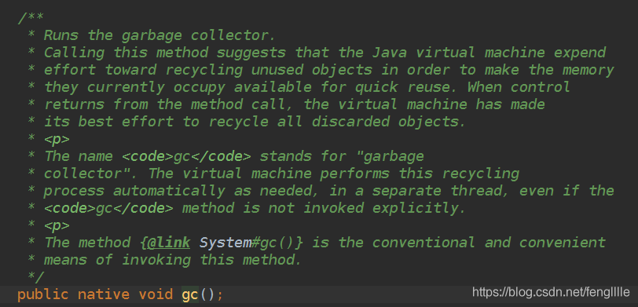Click first <code>gc</code> tag after 'The name'
638x307 pixels.
(x=187, y=156)
